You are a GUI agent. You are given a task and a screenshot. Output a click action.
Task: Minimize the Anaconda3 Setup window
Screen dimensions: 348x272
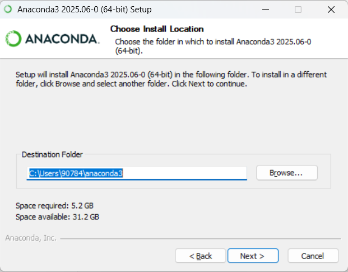pyautogui.click(x=267, y=10)
